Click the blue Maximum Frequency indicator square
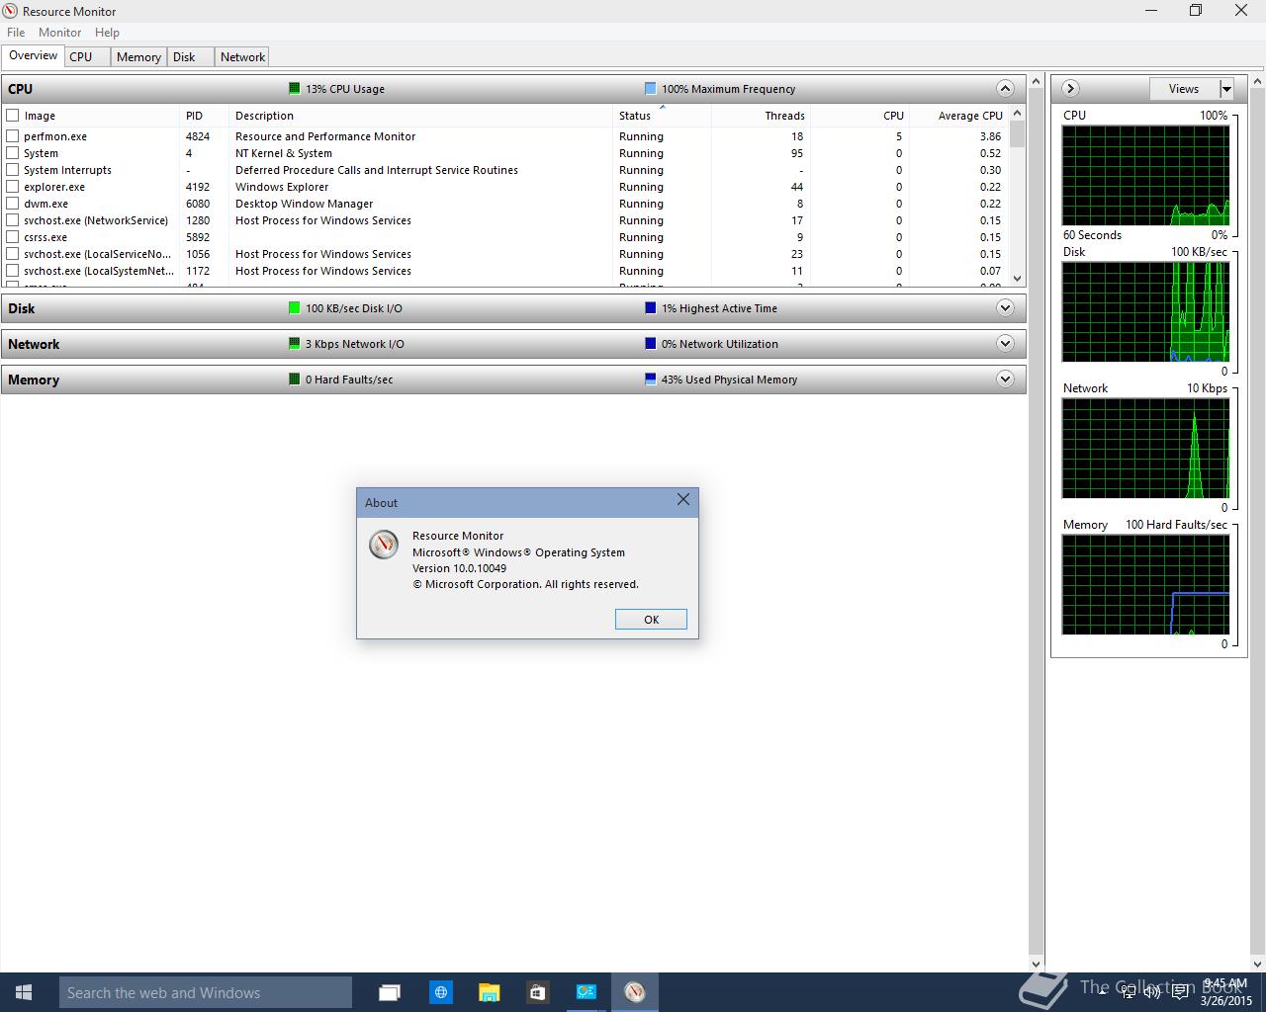The height and width of the screenshot is (1012, 1266). tap(650, 88)
